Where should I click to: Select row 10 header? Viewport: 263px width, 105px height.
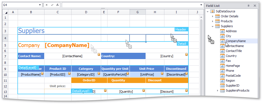click(5, 74)
